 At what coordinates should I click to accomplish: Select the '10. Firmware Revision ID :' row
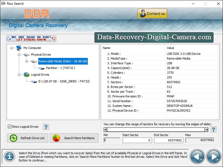159,96
